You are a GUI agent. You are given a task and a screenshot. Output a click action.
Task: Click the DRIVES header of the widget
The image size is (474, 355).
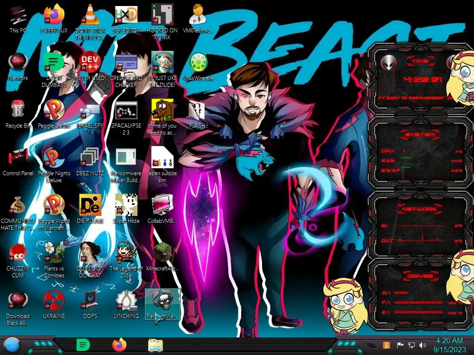tap(420, 276)
